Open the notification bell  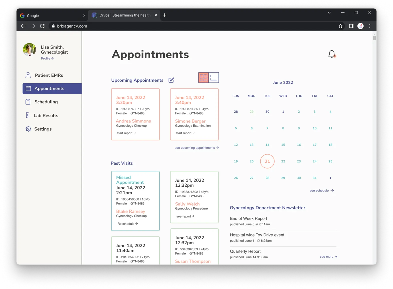tap(332, 54)
